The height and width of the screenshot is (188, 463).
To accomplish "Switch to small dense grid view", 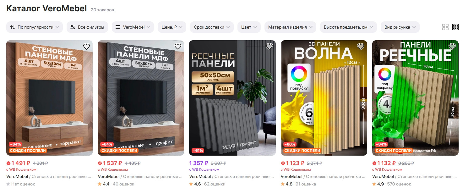I will (455, 27).
